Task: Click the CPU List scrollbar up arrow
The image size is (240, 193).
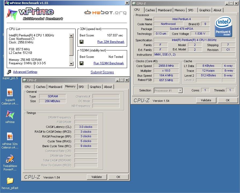Action: coord(71,35)
